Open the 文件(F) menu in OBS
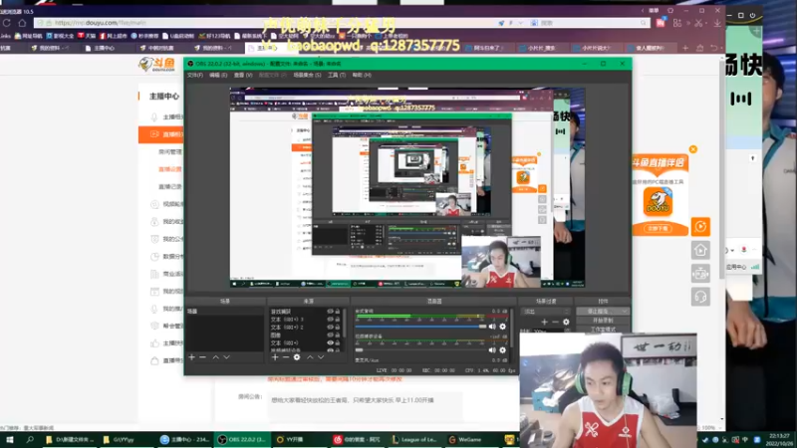Image resolution: width=797 pixels, height=448 pixels. [194, 76]
